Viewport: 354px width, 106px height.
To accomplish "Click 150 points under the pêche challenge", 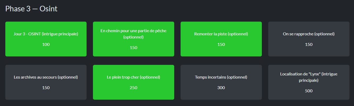I will [134, 47].
